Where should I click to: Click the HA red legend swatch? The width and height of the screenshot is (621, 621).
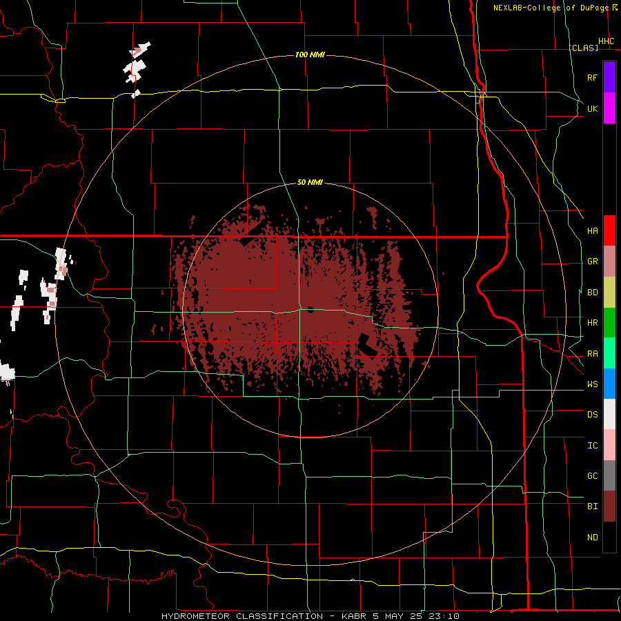pos(609,230)
